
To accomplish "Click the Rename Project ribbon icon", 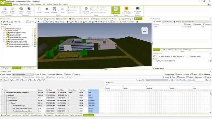I will [x=12, y=10].
